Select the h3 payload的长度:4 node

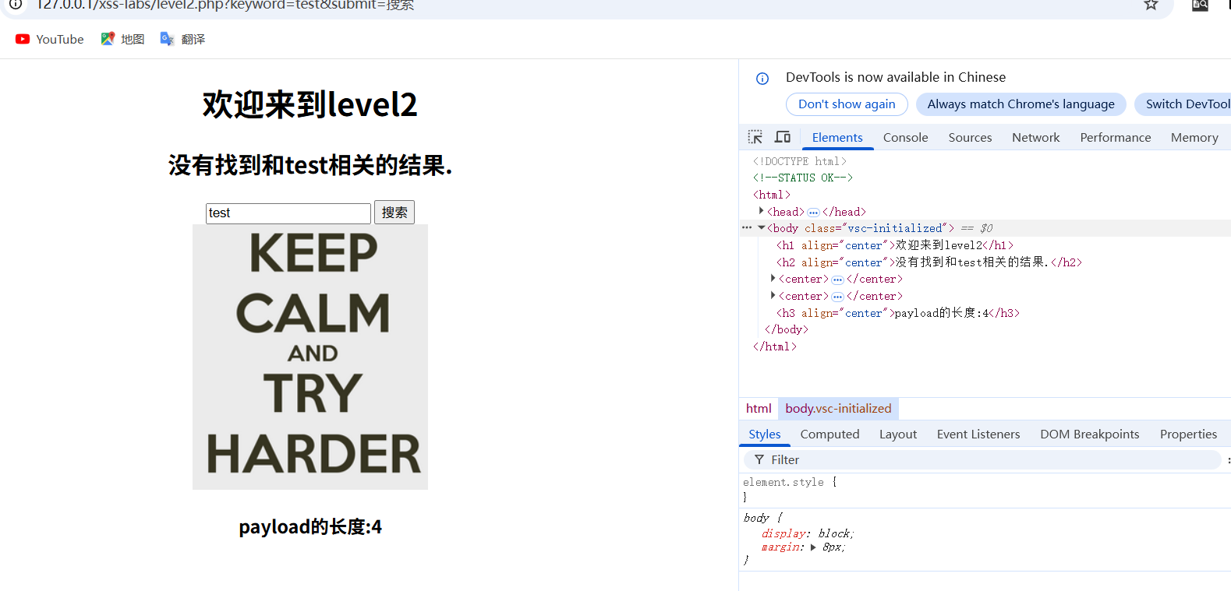click(x=898, y=313)
